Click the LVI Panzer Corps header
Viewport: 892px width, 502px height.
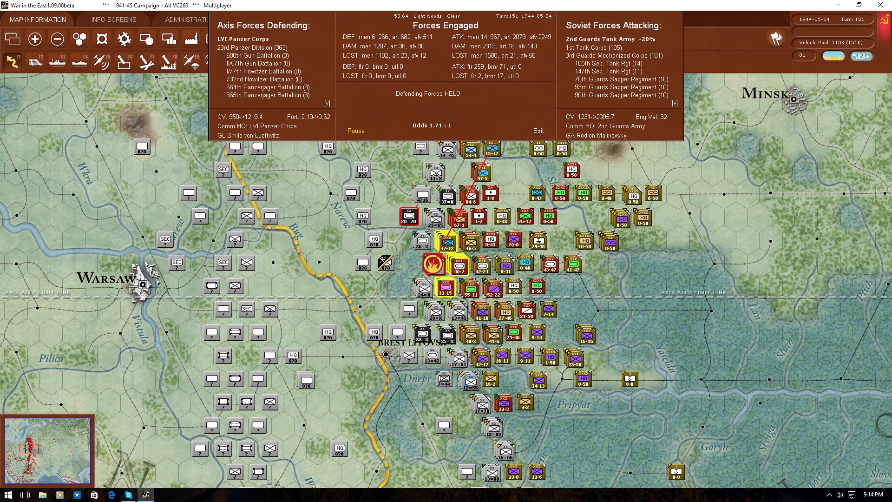243,39
